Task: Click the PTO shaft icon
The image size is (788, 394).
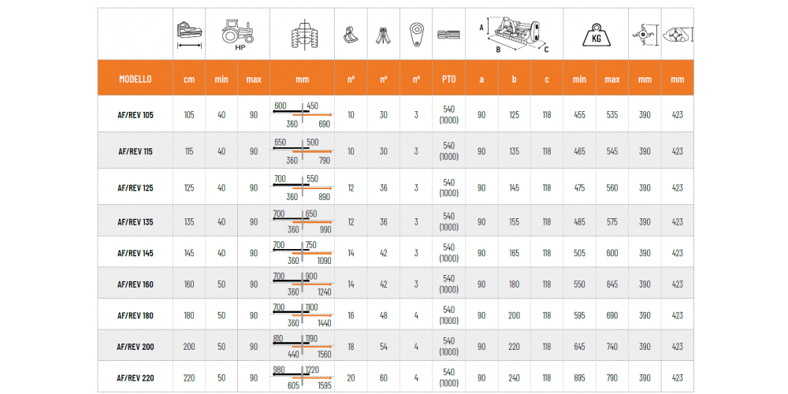Action: pos(448,34)
